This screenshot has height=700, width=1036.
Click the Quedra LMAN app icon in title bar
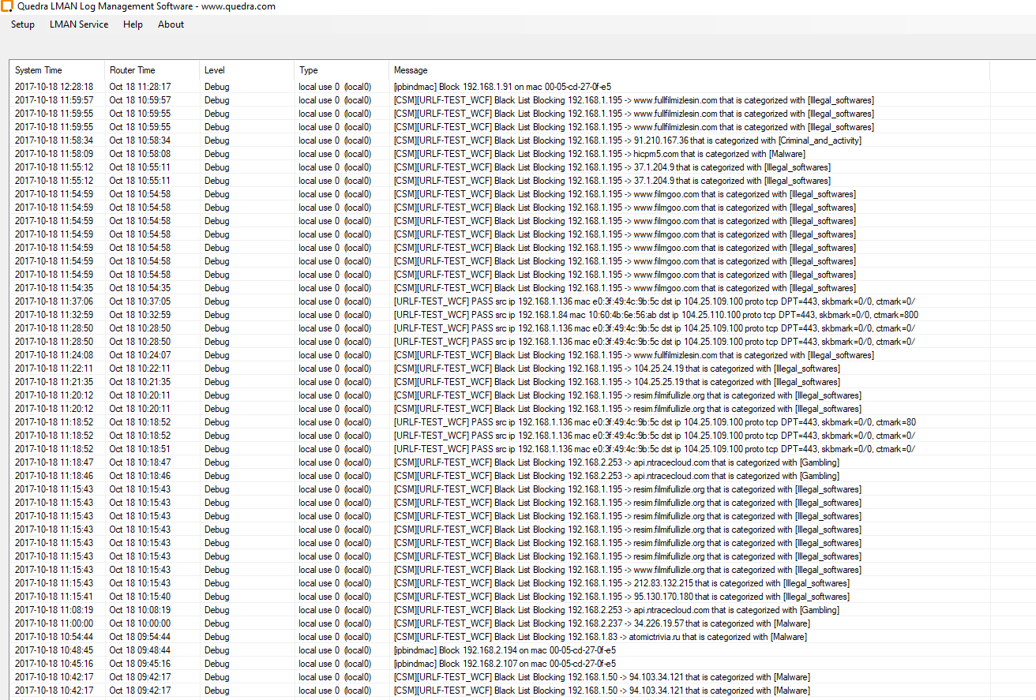coord(6,6)
